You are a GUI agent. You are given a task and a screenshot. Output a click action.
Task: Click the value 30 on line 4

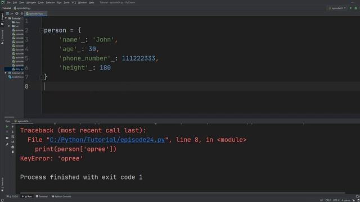point(92,49)
